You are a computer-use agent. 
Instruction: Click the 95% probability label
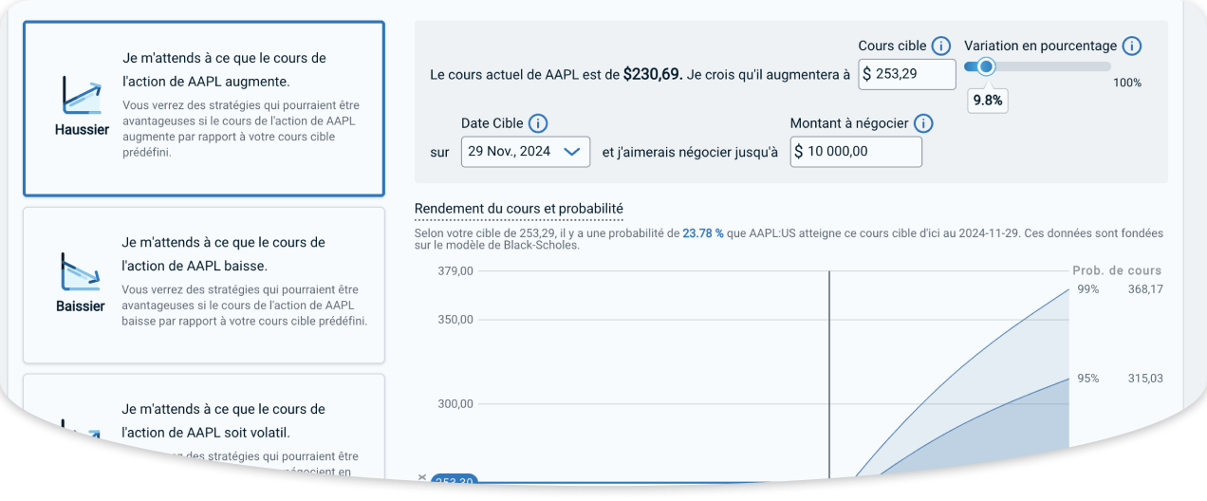[1088, 379]
